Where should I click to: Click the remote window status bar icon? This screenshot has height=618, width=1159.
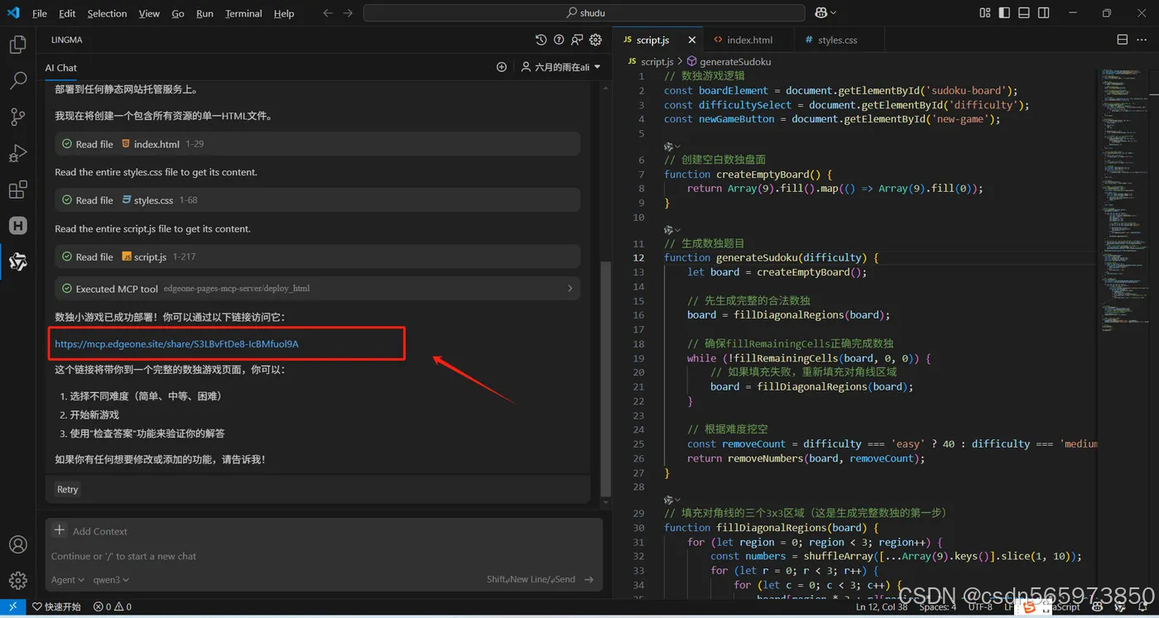click(x=12, y=606)
